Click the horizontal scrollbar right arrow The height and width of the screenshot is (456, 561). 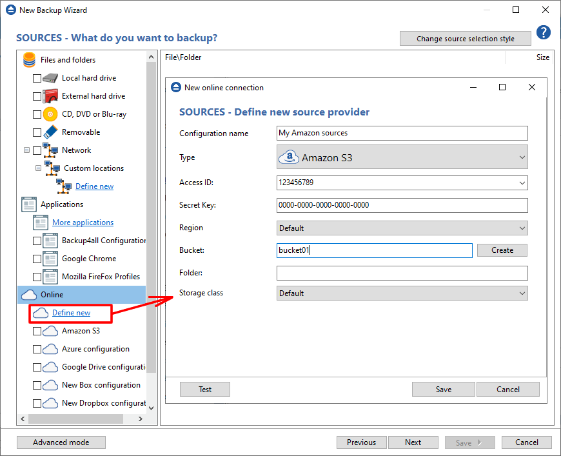click(x=141, y=419)
